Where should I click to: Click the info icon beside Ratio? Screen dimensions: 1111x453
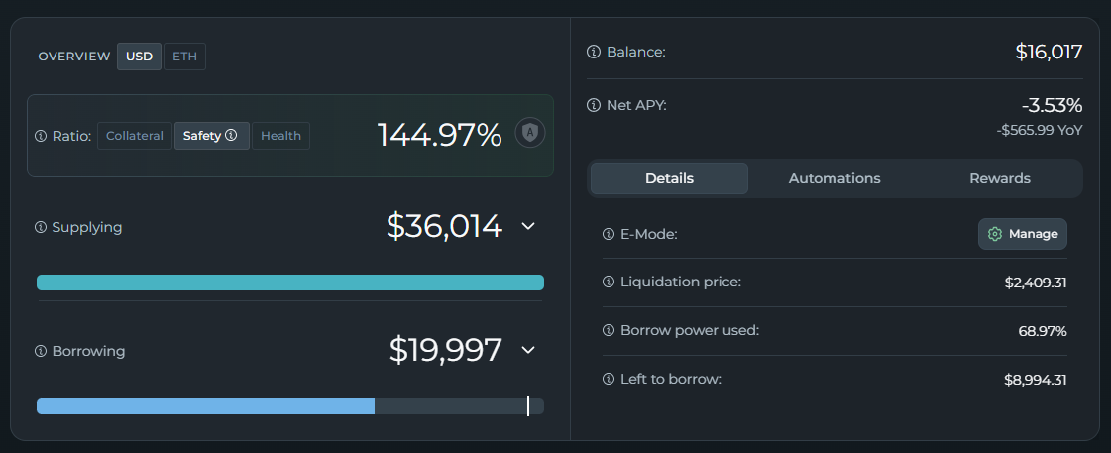click(x=41, y=136)
